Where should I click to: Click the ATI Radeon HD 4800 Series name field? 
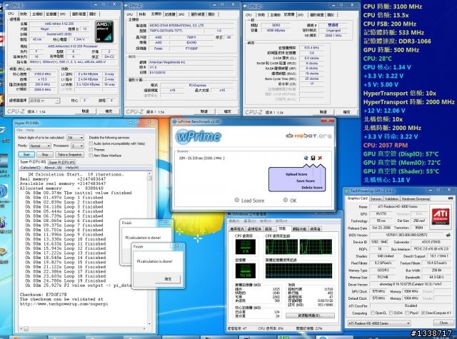398,206
